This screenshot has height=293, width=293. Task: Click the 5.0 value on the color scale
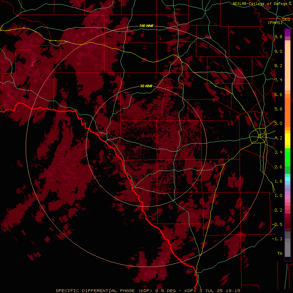pyautogui.click(x=278, y=123)
